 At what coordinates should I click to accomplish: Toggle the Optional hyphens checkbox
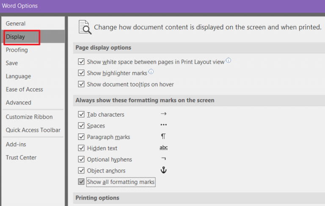point(81,159)
